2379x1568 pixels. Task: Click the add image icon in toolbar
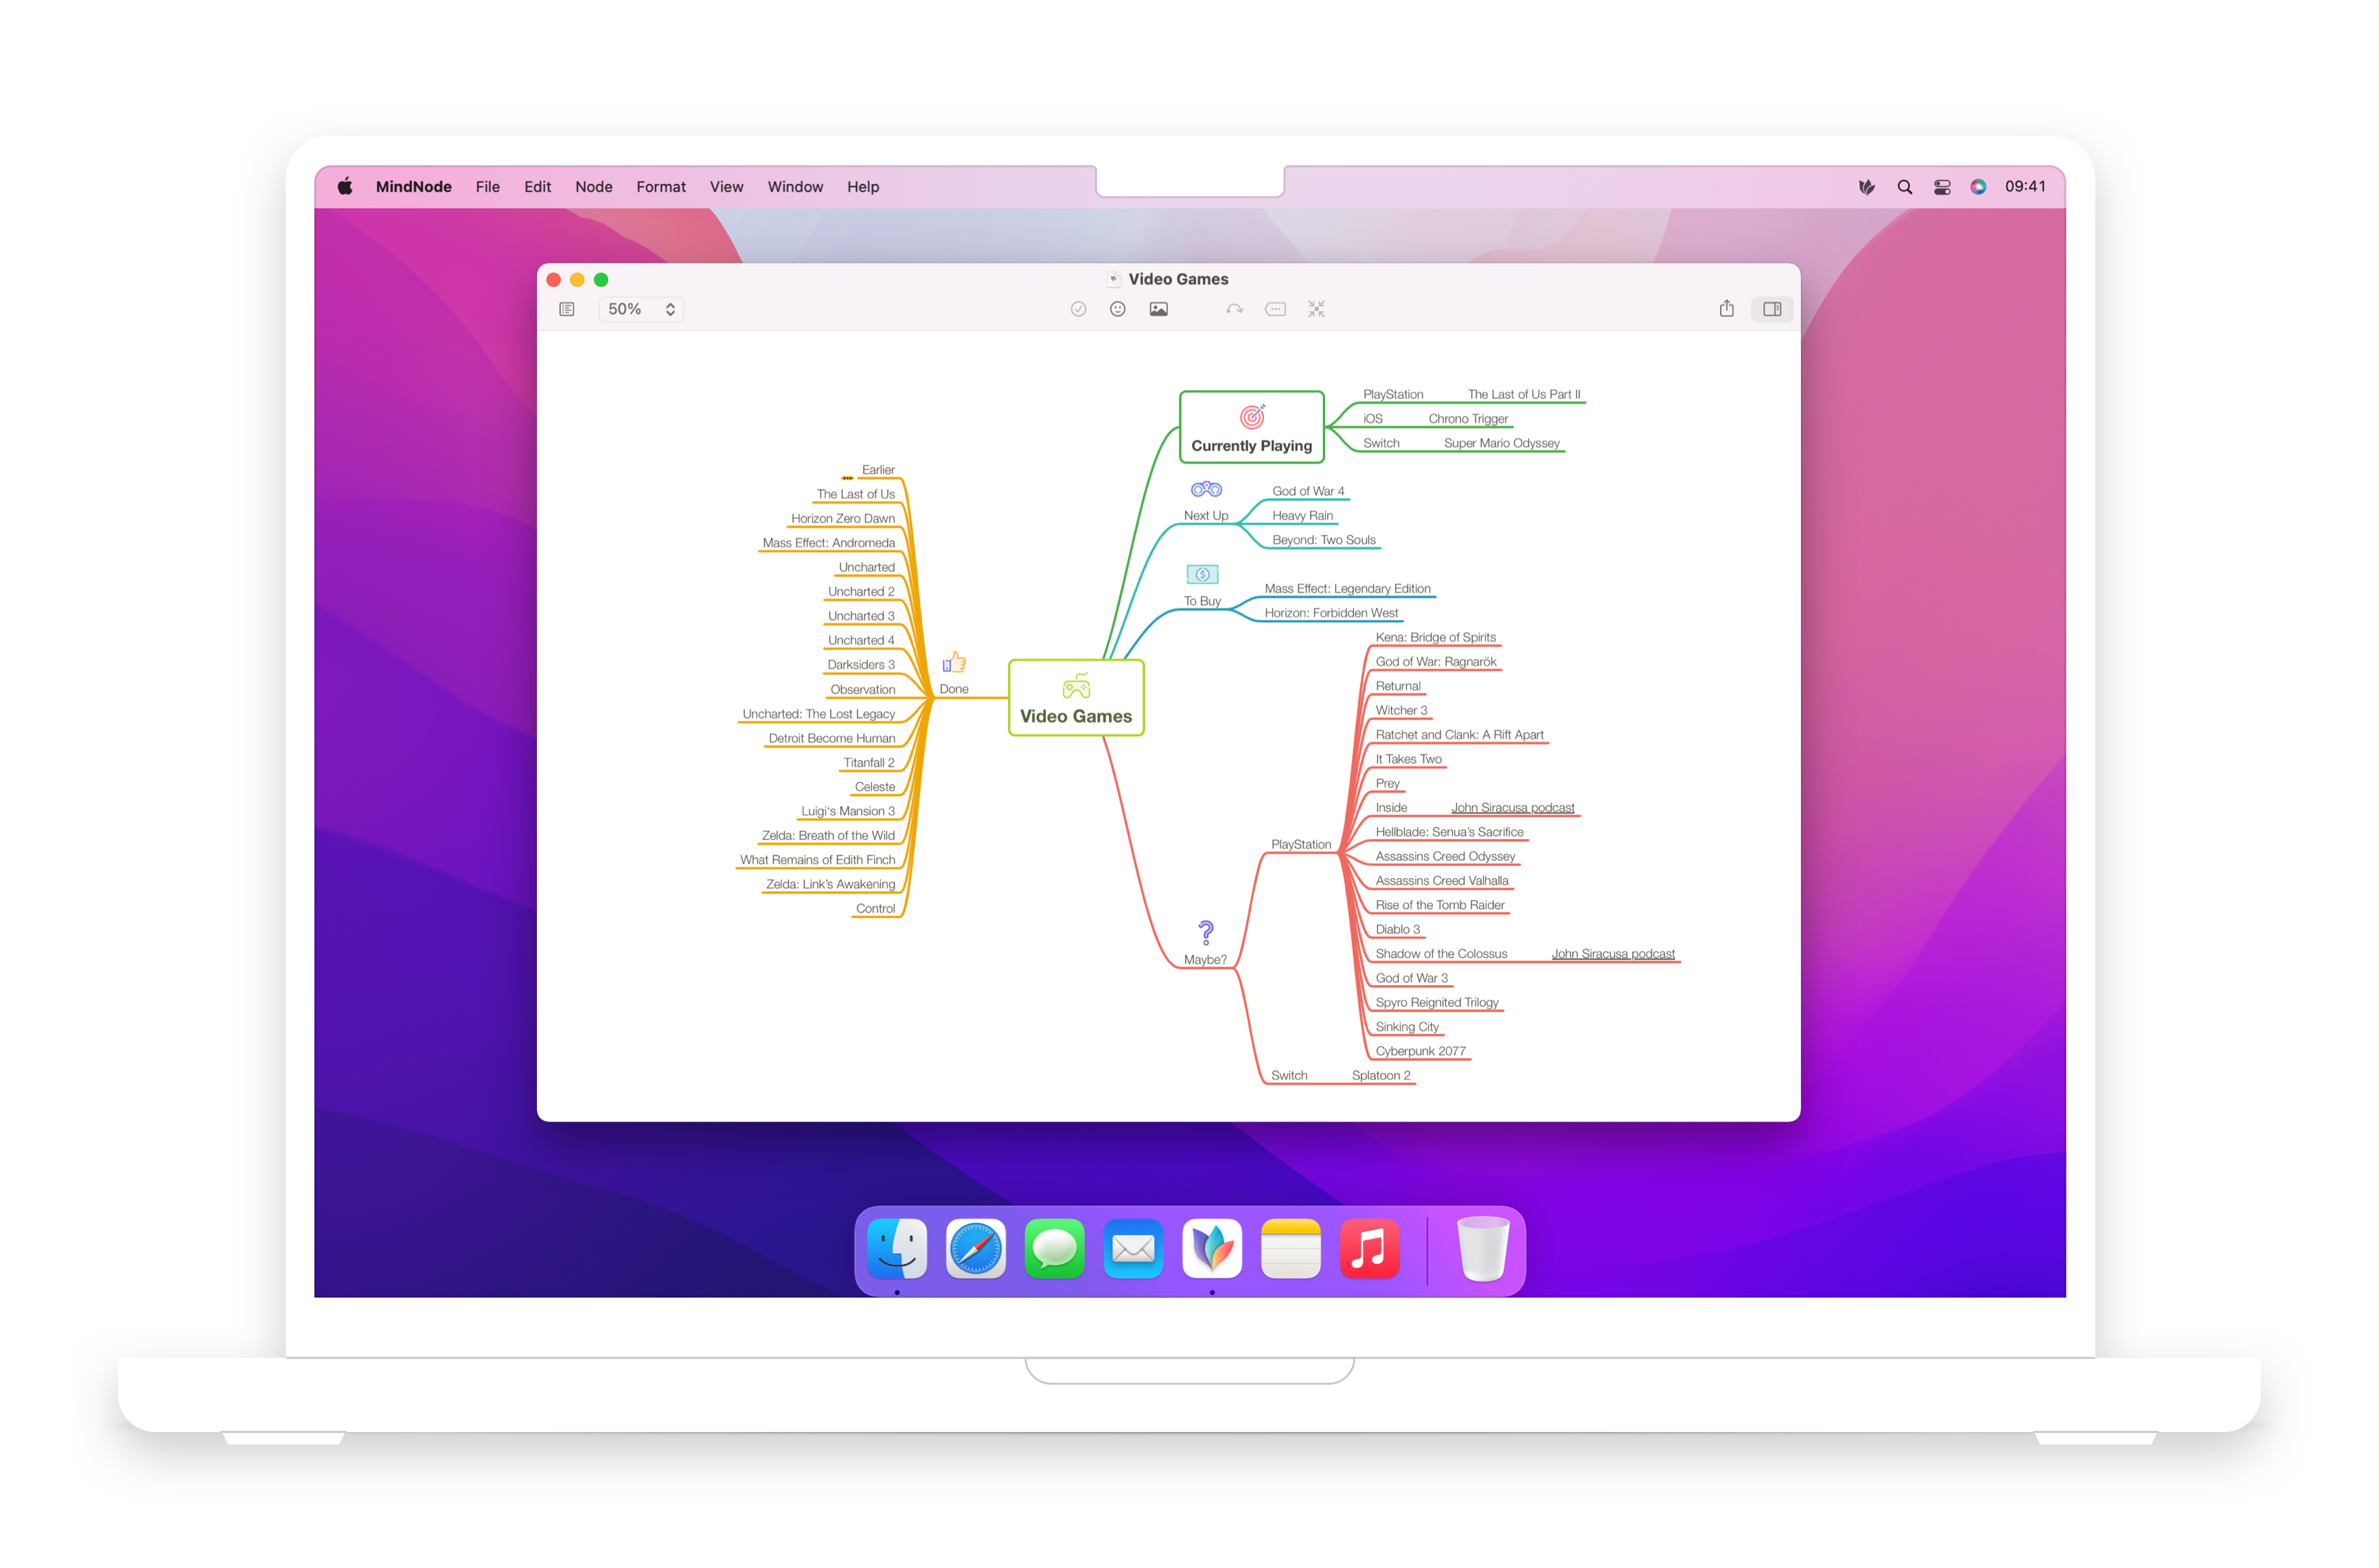1158,309
